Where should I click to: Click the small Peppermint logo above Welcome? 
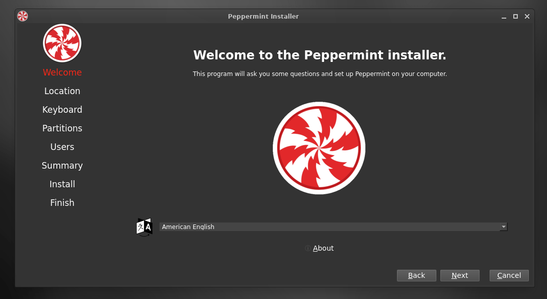[x=62, y=43]
